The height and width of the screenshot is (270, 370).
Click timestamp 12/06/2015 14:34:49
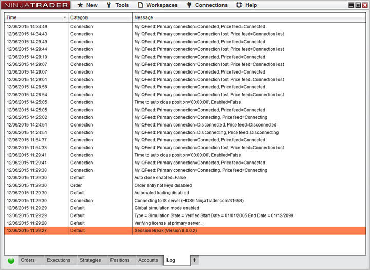point(27,26)
